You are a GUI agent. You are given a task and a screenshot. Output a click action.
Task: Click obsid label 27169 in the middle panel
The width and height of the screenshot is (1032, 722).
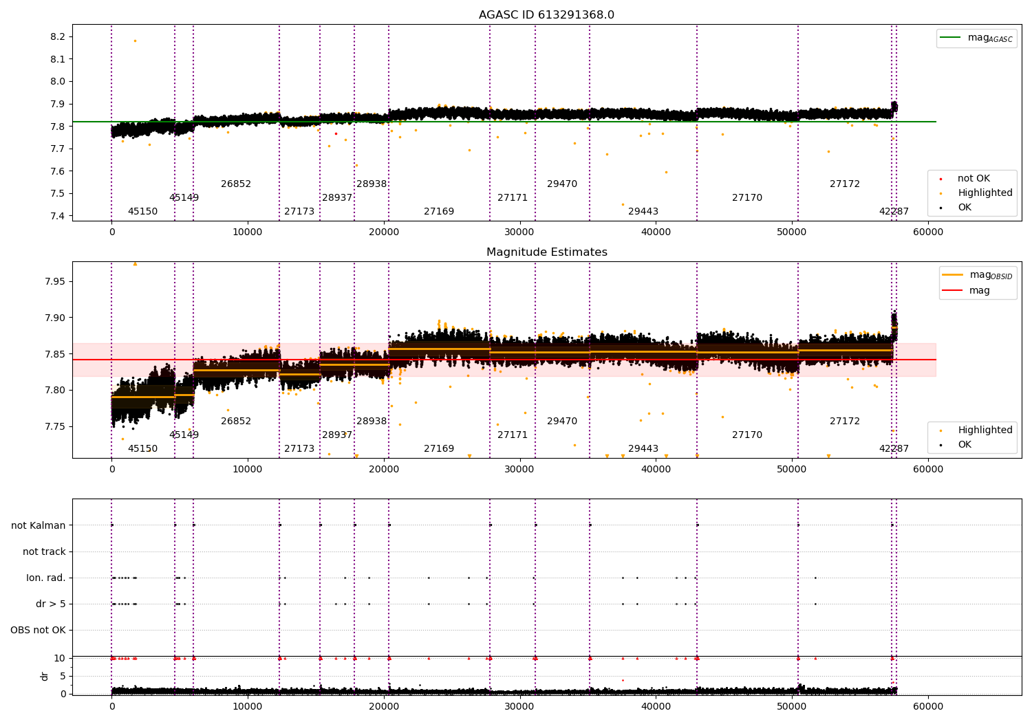click(x=439, y=449)
